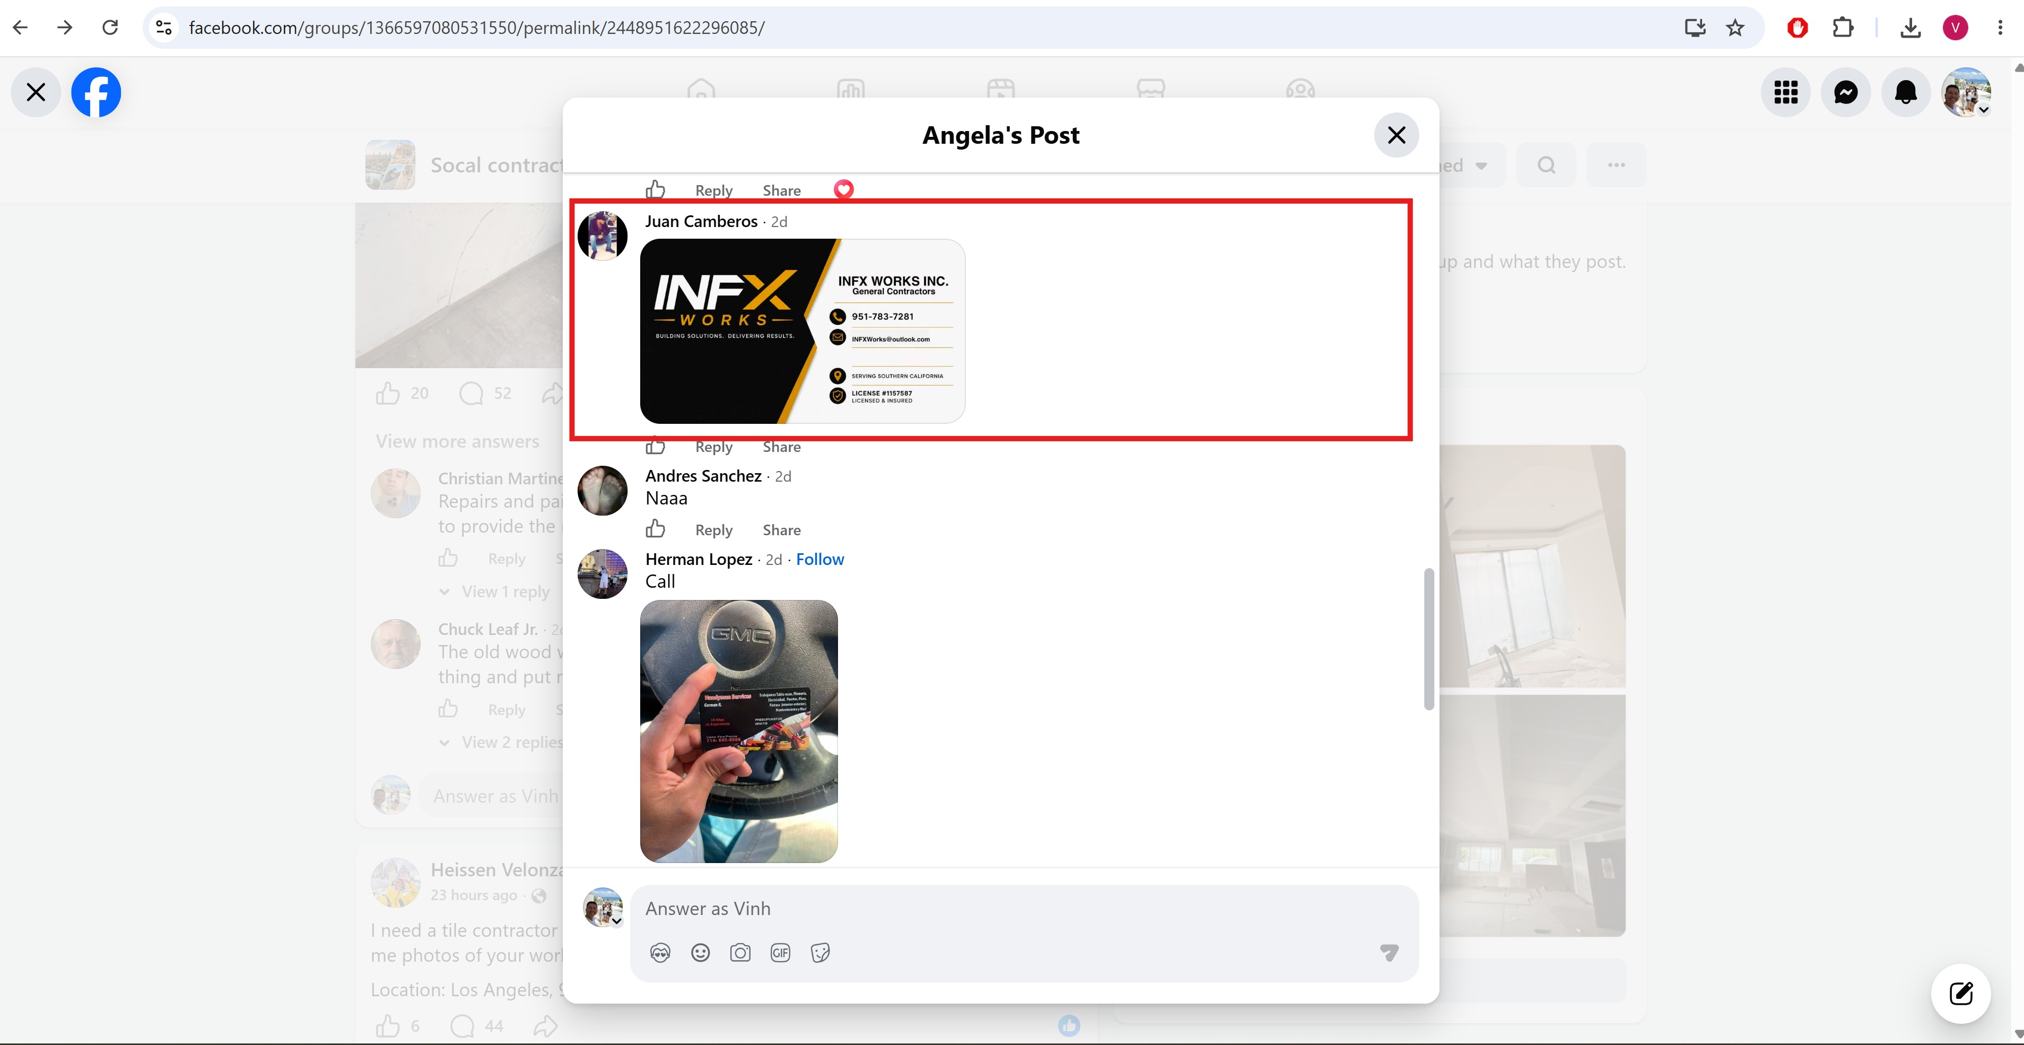Image resolution: width=2024 pixels, height=1045 pixels.
Task: Reply to Christian Martinez's background comment
Action: (507, 559)
